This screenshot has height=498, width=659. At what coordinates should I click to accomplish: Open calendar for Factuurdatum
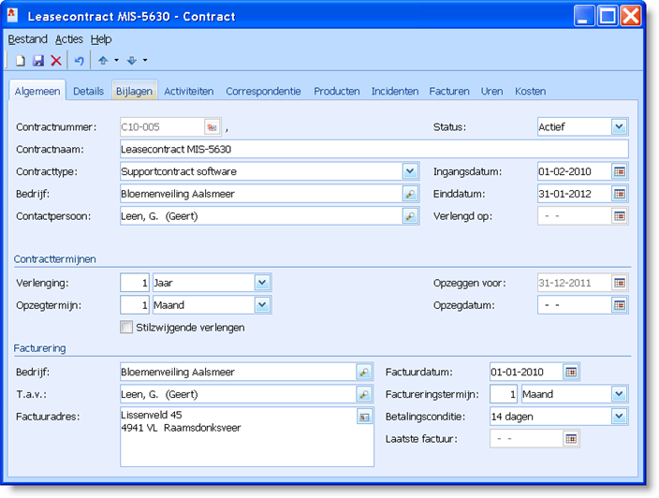point(571,372)
